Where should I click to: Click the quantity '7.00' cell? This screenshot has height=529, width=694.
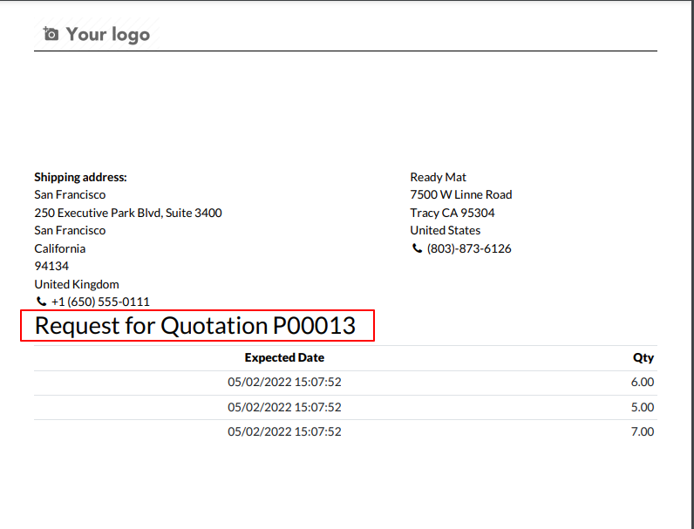coord(643,431)
